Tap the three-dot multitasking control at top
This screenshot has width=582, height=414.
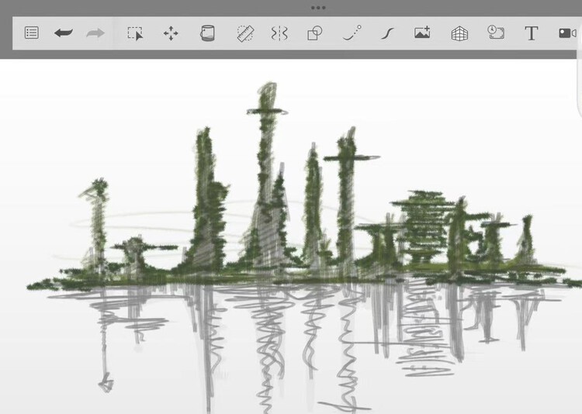318,8
